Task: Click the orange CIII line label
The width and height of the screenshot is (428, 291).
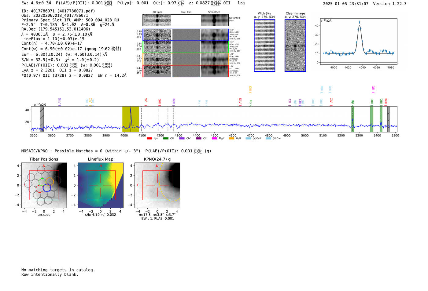Action: click(x=250, y=89)
